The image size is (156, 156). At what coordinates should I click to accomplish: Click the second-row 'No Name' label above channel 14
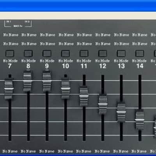tap(140, 44)
